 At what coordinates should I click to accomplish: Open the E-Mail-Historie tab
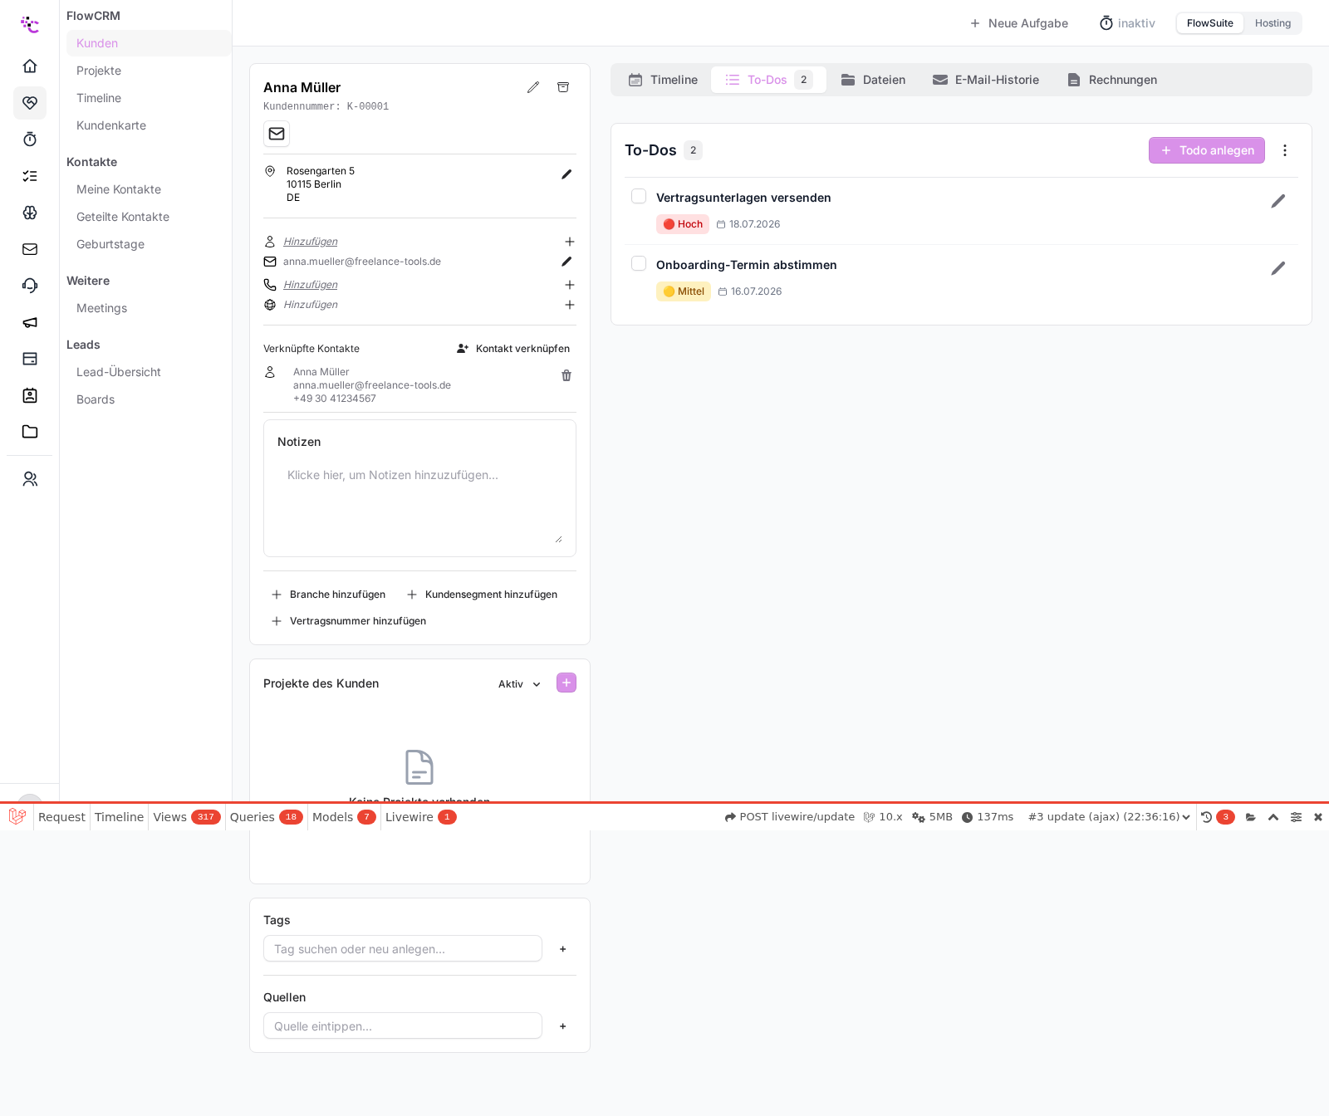[x=986, y=80]
